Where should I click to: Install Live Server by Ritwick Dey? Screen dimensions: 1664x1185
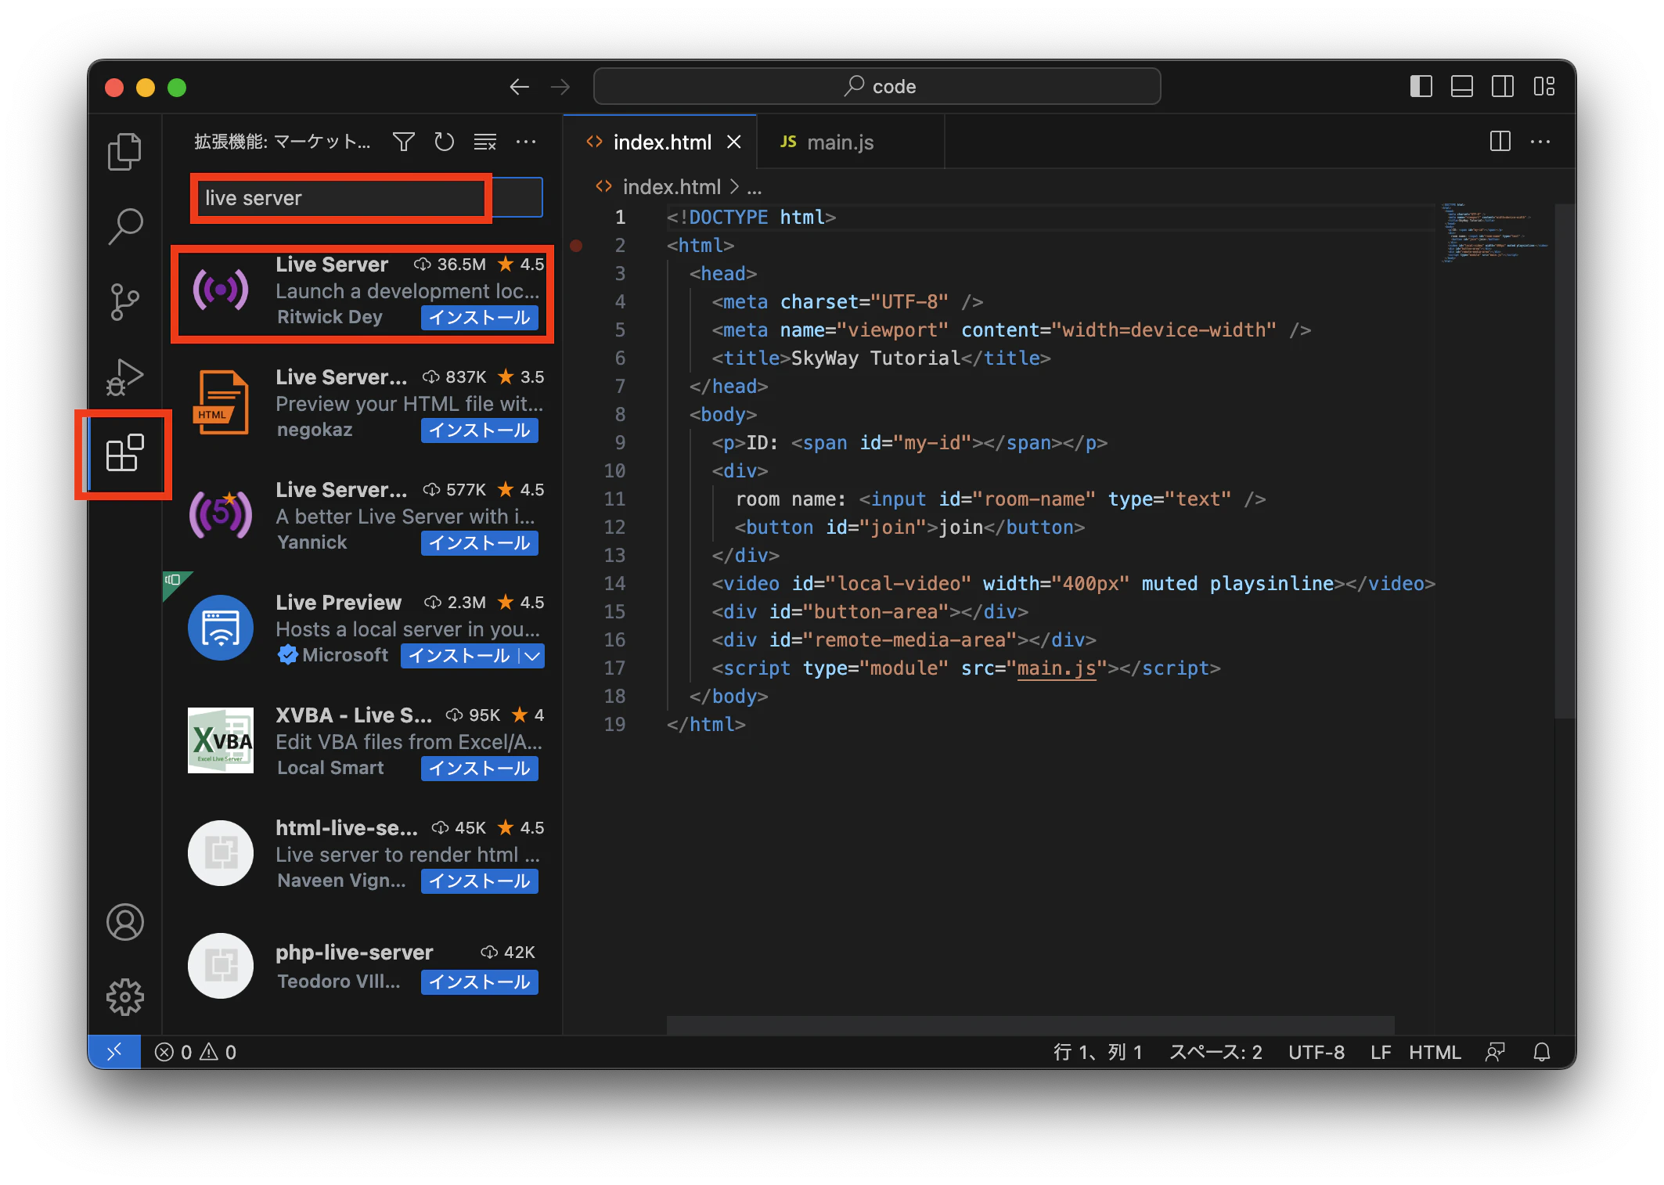[x=479, y=318]
